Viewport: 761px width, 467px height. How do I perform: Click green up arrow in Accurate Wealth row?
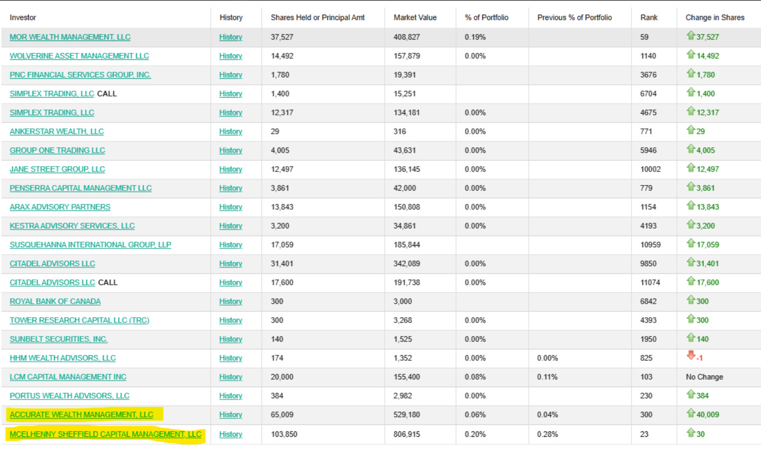(x=690, y=413)
